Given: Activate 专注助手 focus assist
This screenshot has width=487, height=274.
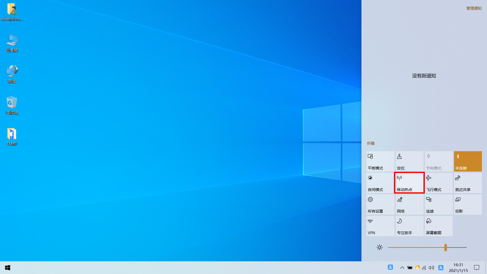Looking at the screenshot, I should [409, 226].
